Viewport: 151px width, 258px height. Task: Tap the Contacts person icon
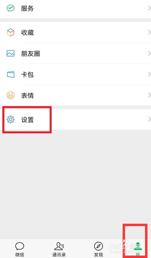point(59,246)
